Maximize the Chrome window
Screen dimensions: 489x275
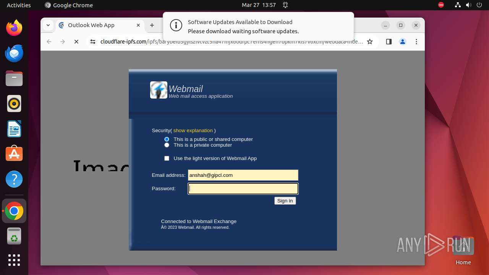[401, 25]
